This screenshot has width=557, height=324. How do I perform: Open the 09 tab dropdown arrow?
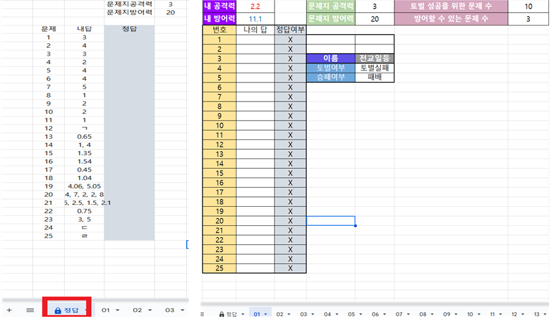pyautogui.click(x=456, y=314)
